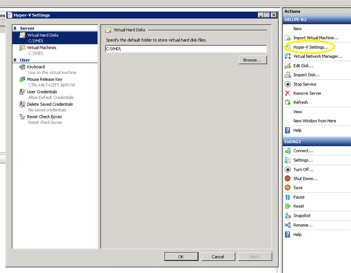Click the Help icon under DELLPE-R2
Screen dimensions: 351x273
[288, 130]
